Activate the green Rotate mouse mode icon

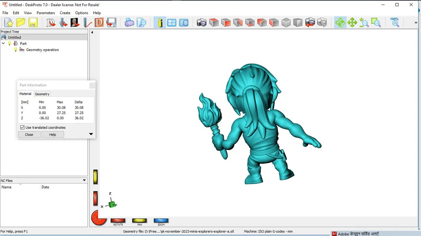pos(340,23)
